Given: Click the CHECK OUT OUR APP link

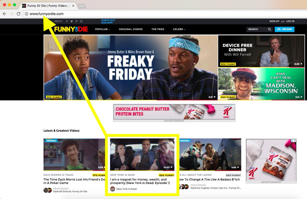Looking at the screenshot, I should tap(108, 21).
